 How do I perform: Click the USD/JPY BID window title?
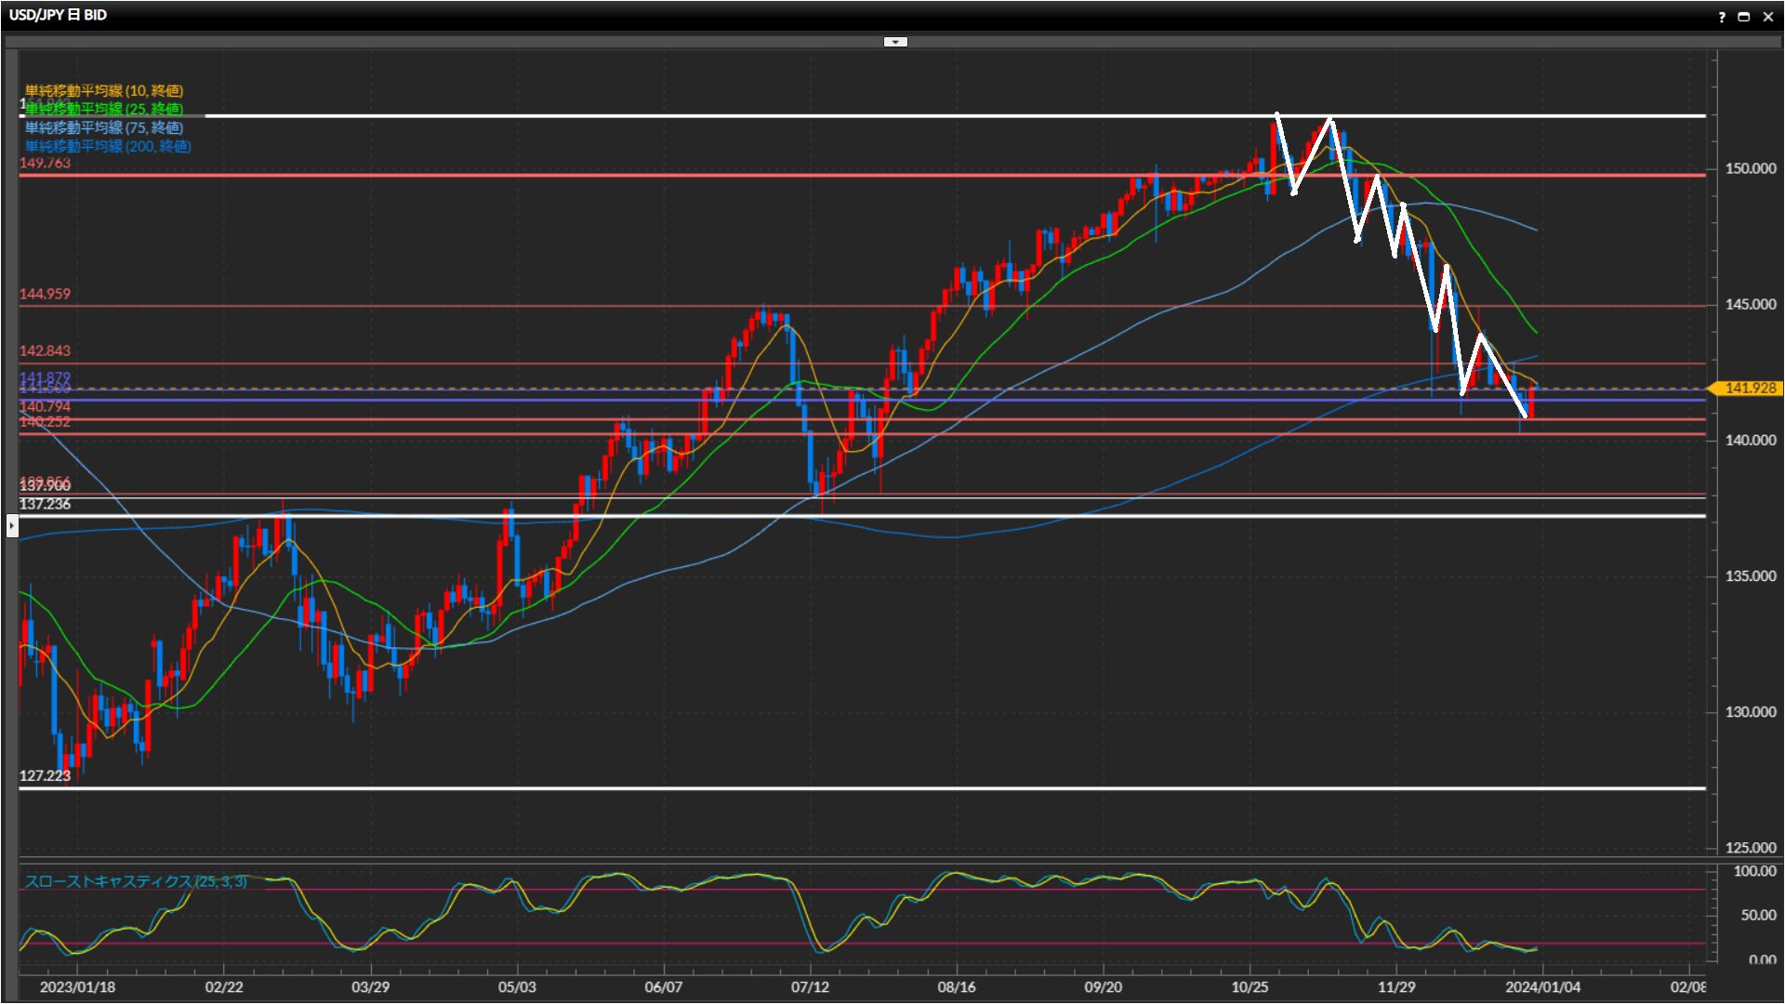[58, 15]
